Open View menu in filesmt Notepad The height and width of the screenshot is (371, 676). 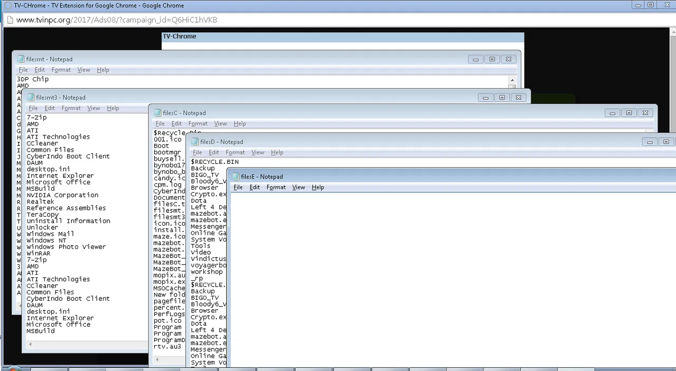(83, 70)
